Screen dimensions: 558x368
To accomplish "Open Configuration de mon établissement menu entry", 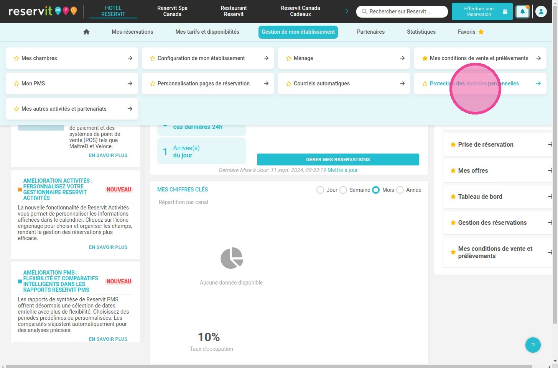I will 208,58.
